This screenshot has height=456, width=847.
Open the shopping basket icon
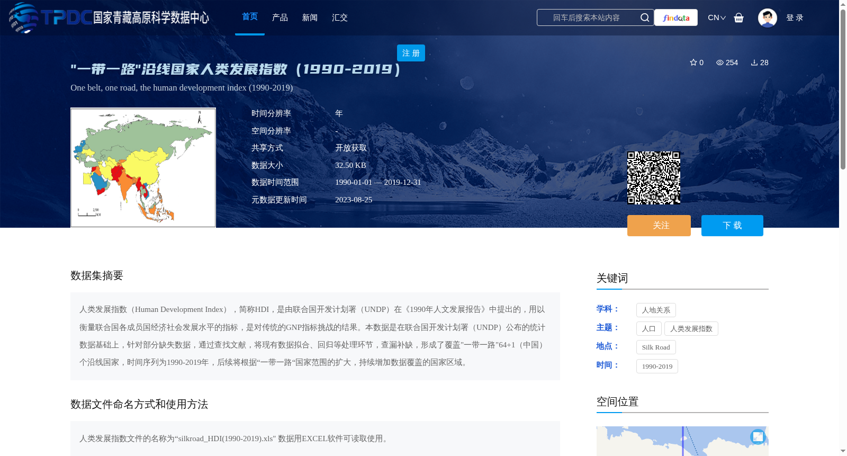[x=739, y=17]
